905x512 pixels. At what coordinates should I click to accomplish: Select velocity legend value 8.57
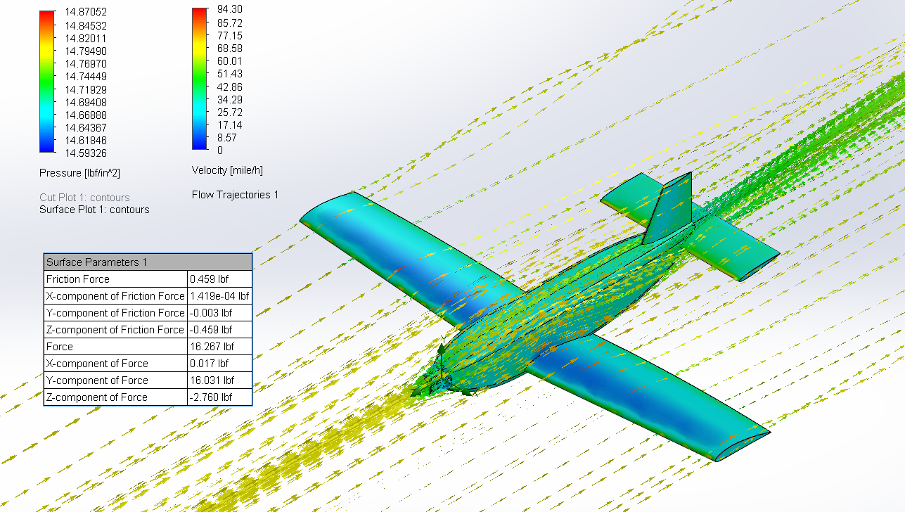click(x=226, y=138)
